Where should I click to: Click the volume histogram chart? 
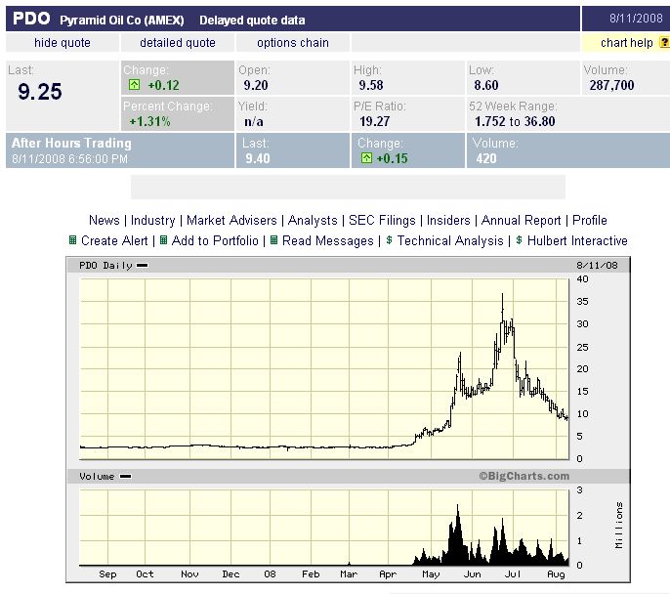[324, 528]
